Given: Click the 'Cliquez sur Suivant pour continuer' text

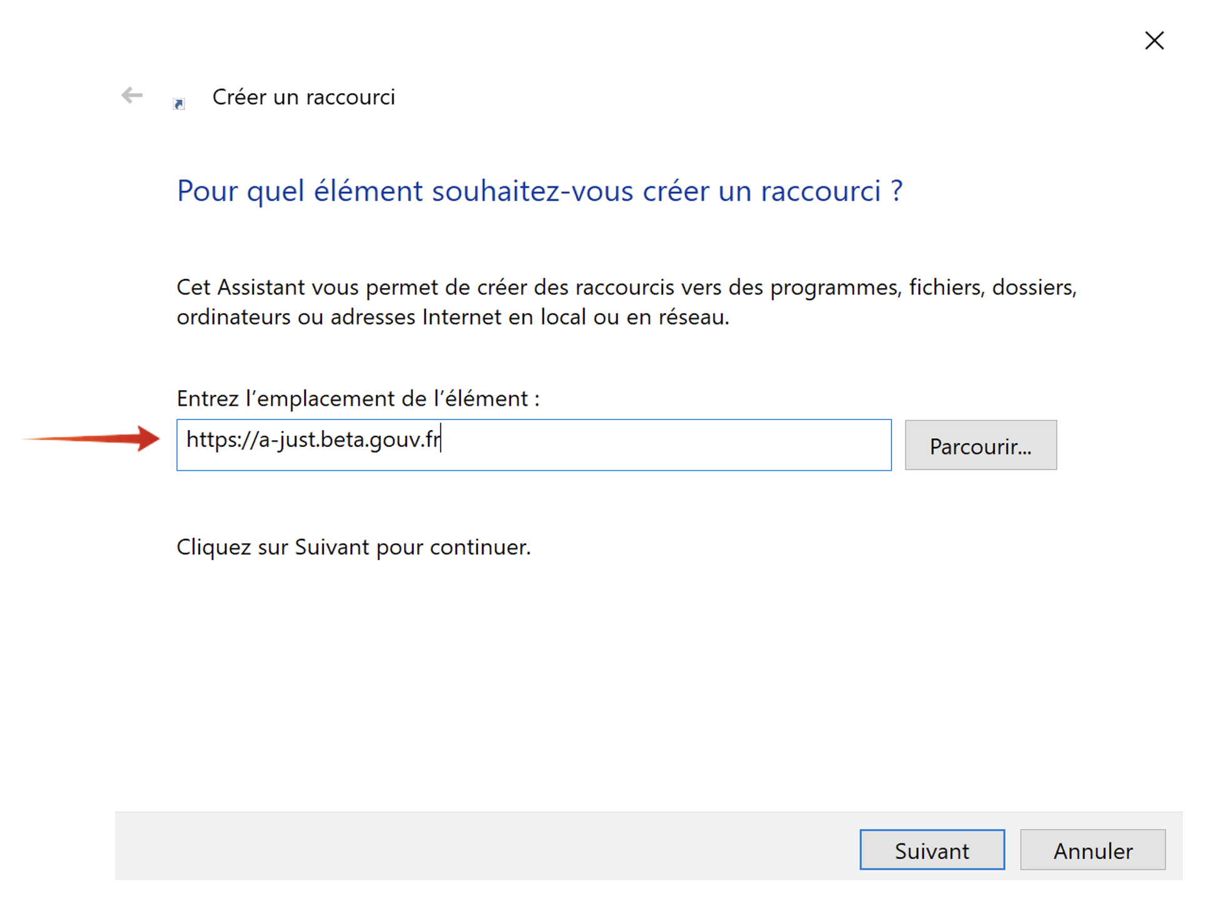Looking at the screenshot, I should click(x=353, y=548).
